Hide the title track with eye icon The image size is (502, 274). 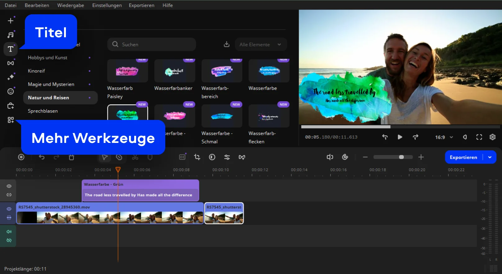pos(9,186)
